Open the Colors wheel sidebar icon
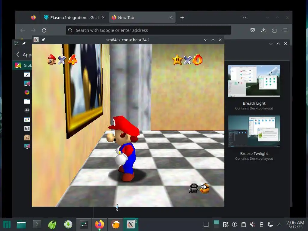The width and height of the screenshot is (308, 231). click(x=27, y=92)
